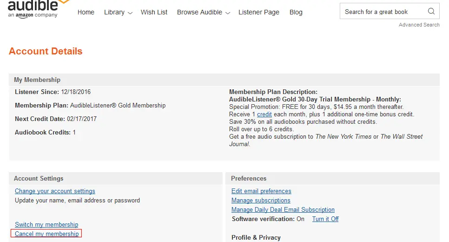Go to the Home page

pos(86,12)
